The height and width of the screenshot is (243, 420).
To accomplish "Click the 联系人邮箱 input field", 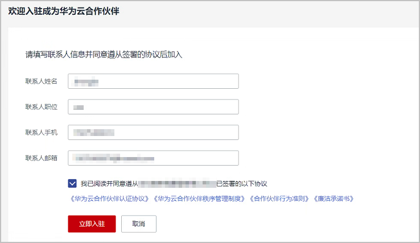I will 153,158.
